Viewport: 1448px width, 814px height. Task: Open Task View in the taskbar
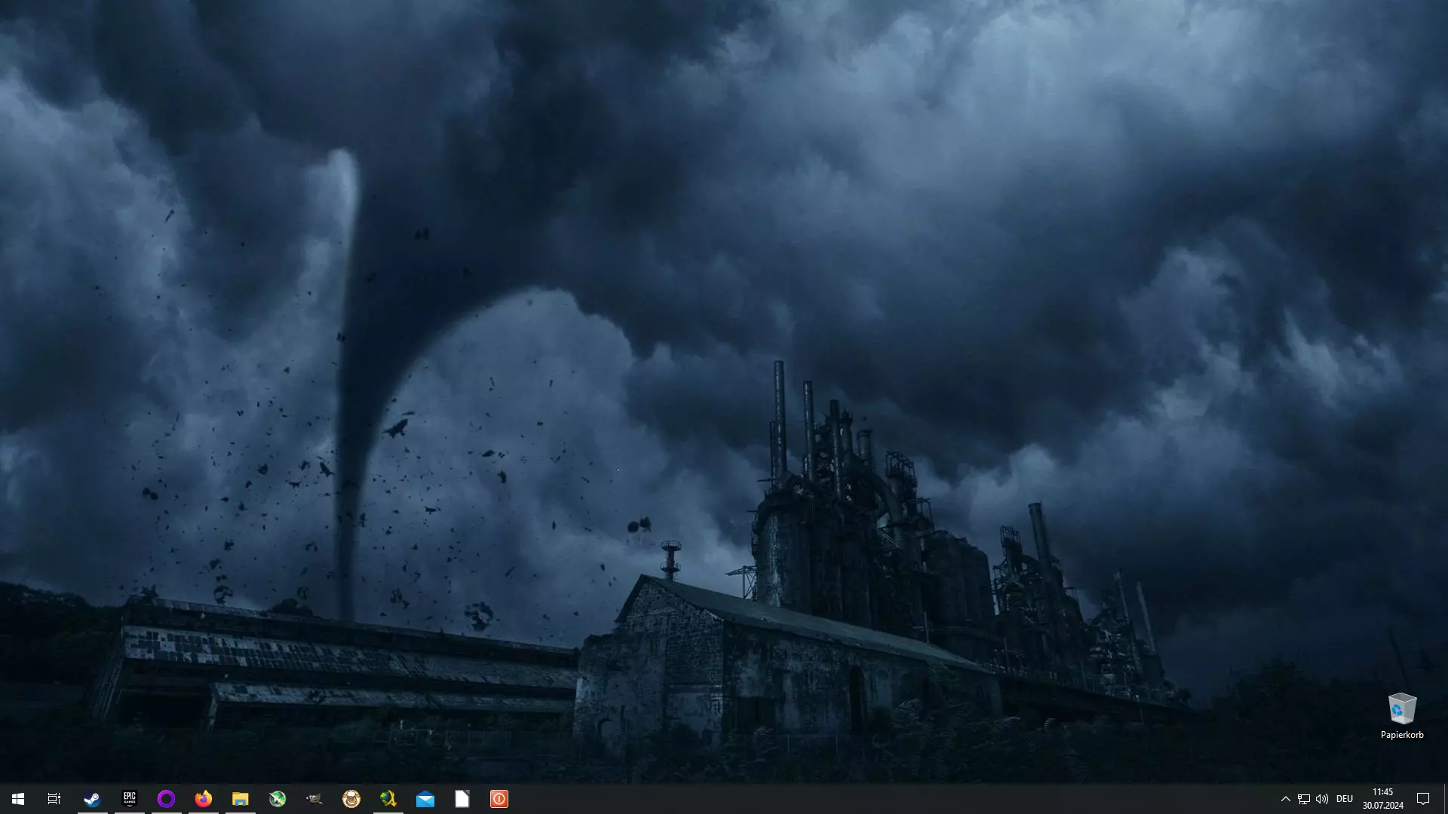tap(54, 799)
